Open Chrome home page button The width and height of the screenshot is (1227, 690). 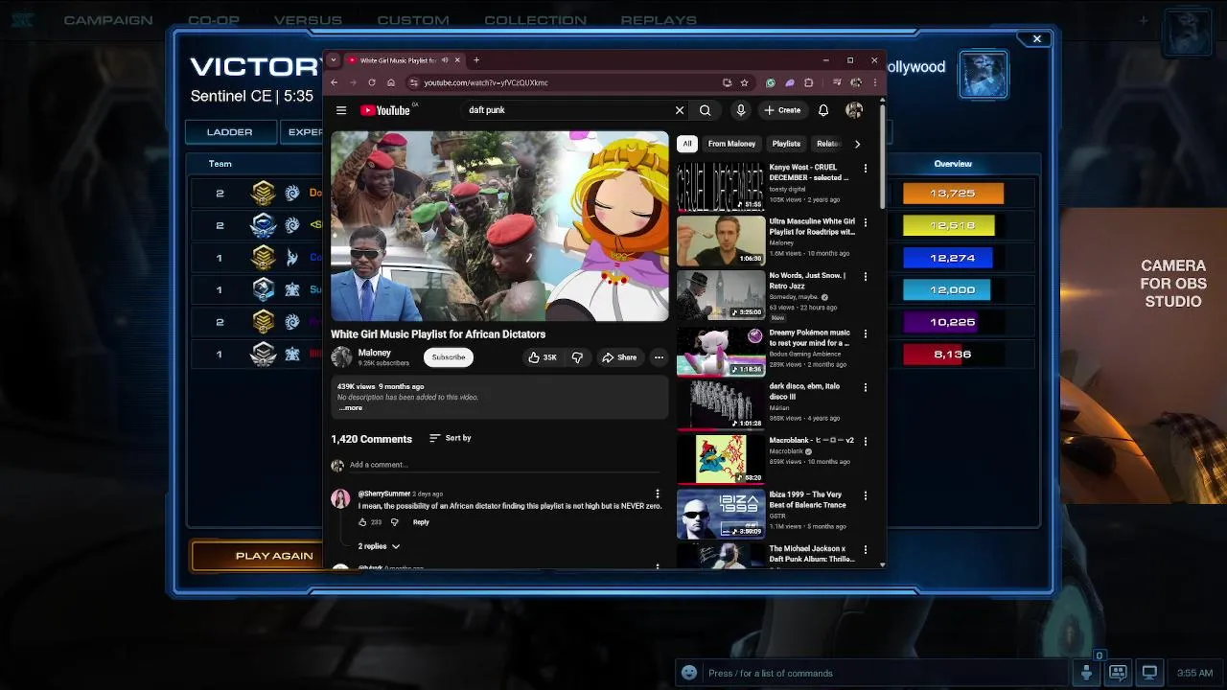coord(390,82)
